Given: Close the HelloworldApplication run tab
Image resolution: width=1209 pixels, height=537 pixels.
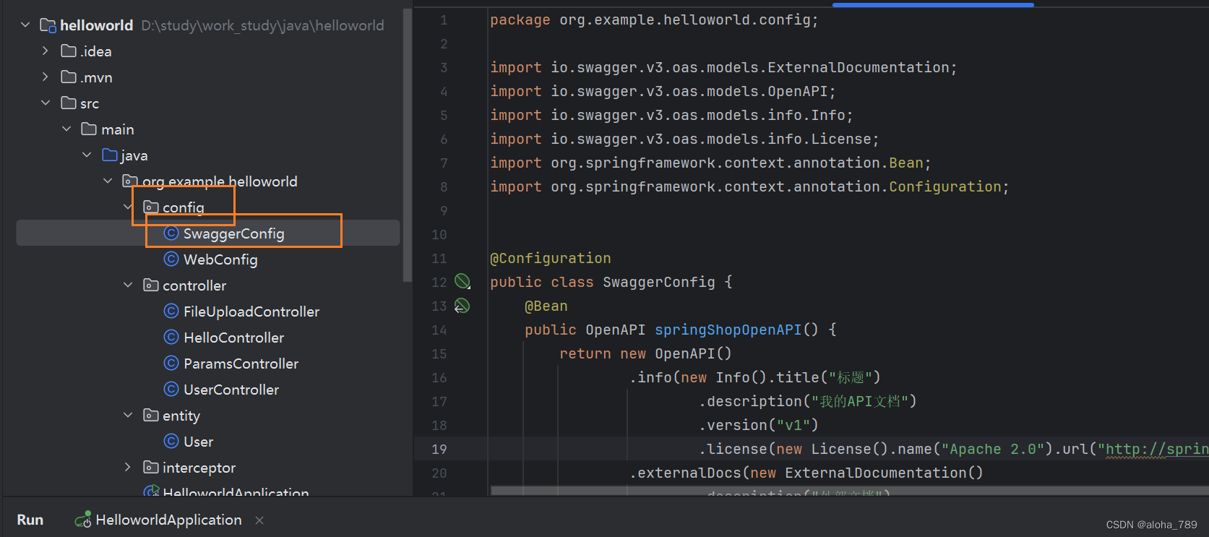Looking at the screenshot, I should pos(259,520).
